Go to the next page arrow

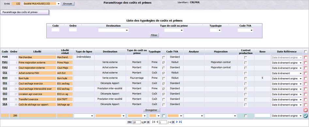coord(177,122)
